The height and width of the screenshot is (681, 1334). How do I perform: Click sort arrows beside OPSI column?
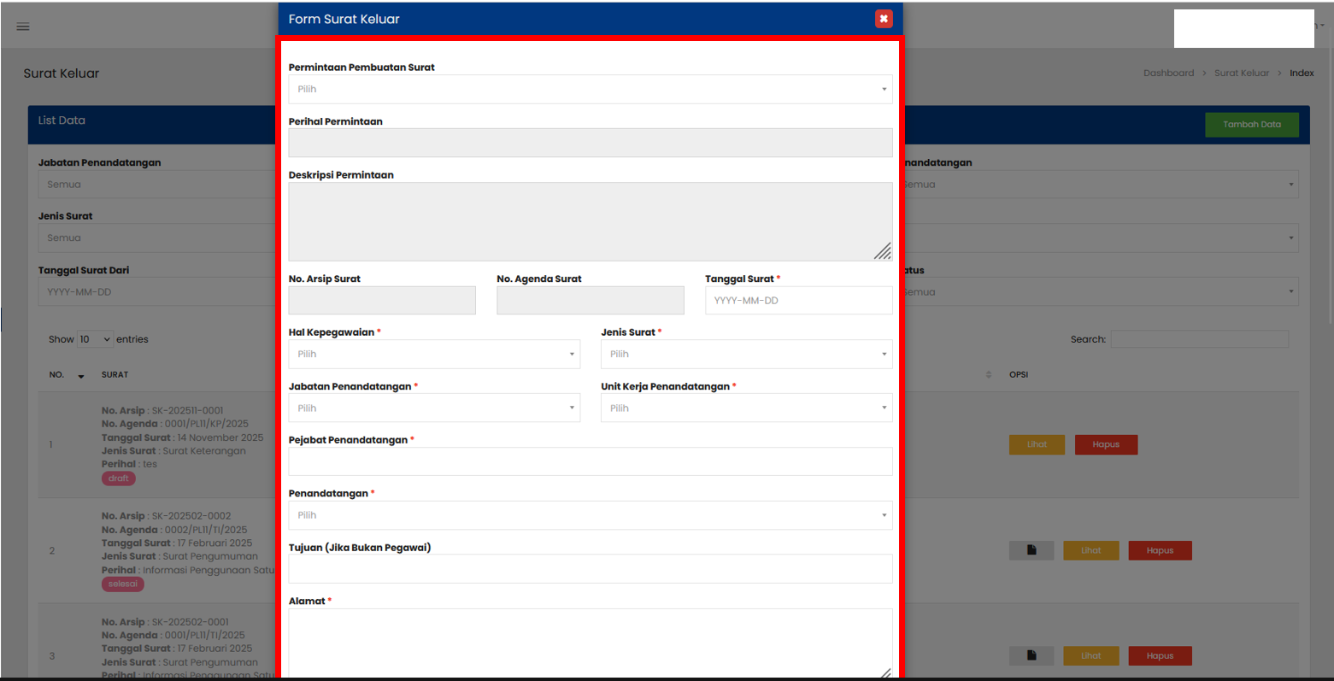[989, 375]
